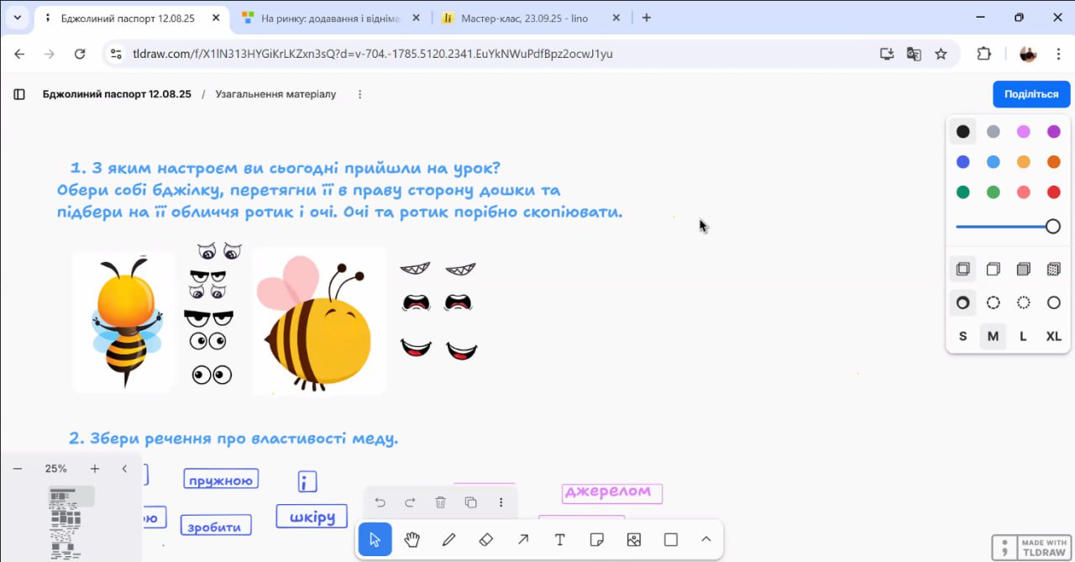Click the Поділіться share button

coord(1030,94)
